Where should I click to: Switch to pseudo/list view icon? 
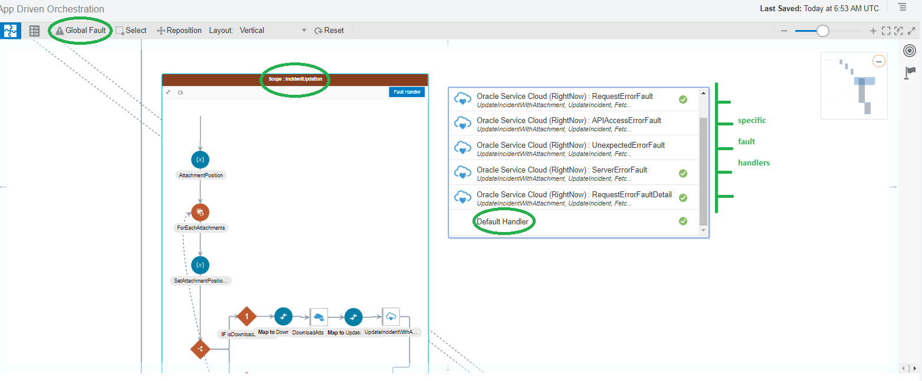click(34, 31)
